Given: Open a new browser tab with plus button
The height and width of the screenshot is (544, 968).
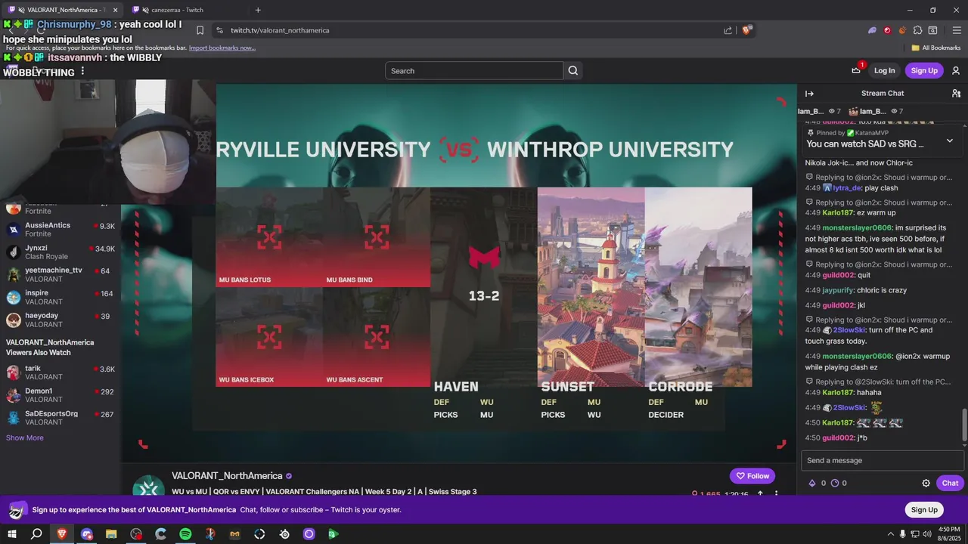Looking at the screenshot, I should [258, 10].
